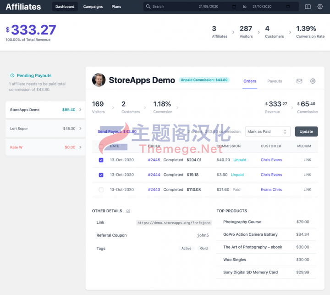
Task: Open the Plans menu
Action: [x=116, y=6]
